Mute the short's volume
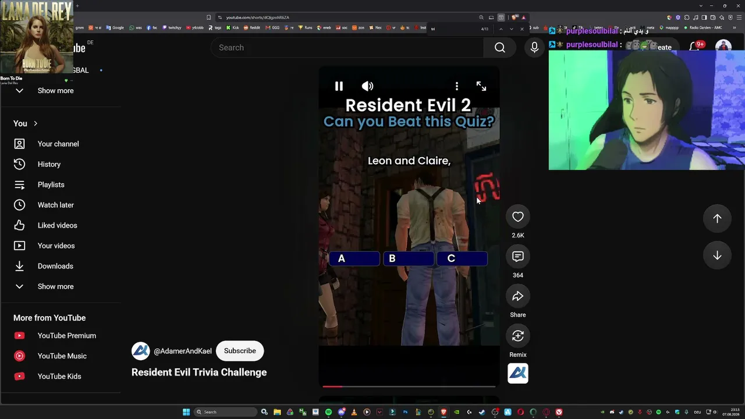 coord(367,86)
